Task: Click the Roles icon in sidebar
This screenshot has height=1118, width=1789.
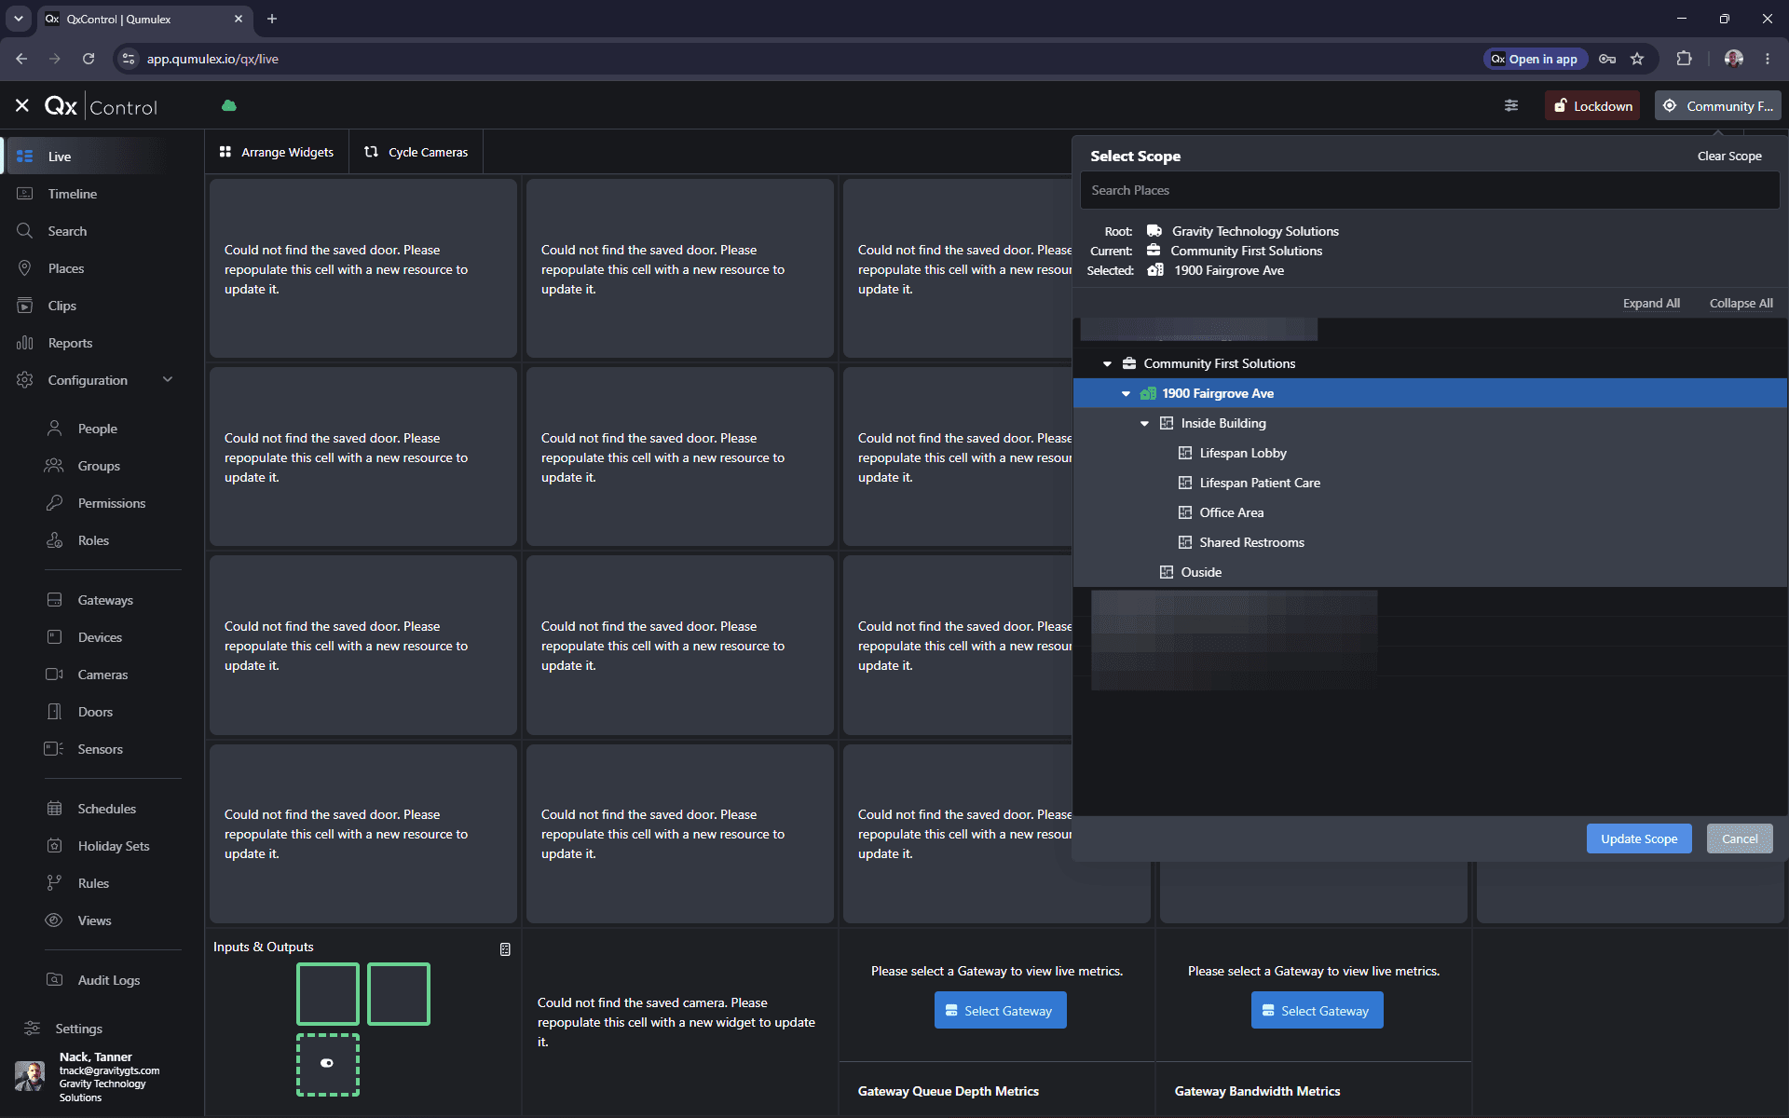Action: tap(55, 540)
